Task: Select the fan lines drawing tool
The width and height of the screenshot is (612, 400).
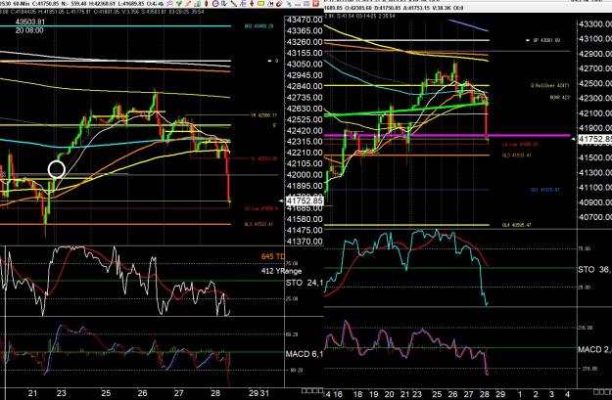Action: tap(243, 4)
